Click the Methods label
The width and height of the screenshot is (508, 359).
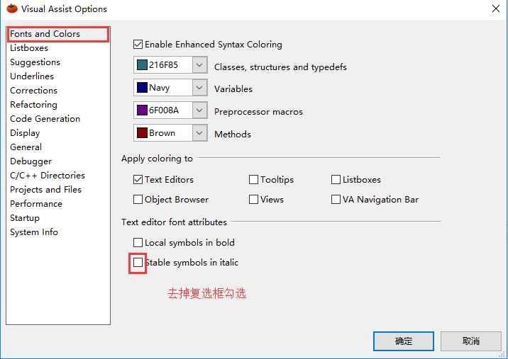point(233,135)
